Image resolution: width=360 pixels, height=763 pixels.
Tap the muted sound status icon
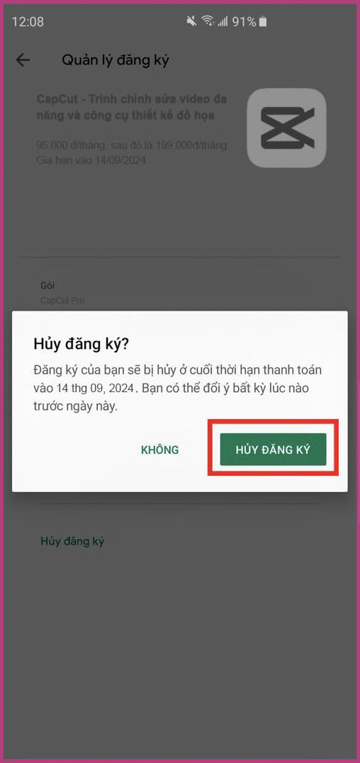point(192,21)
